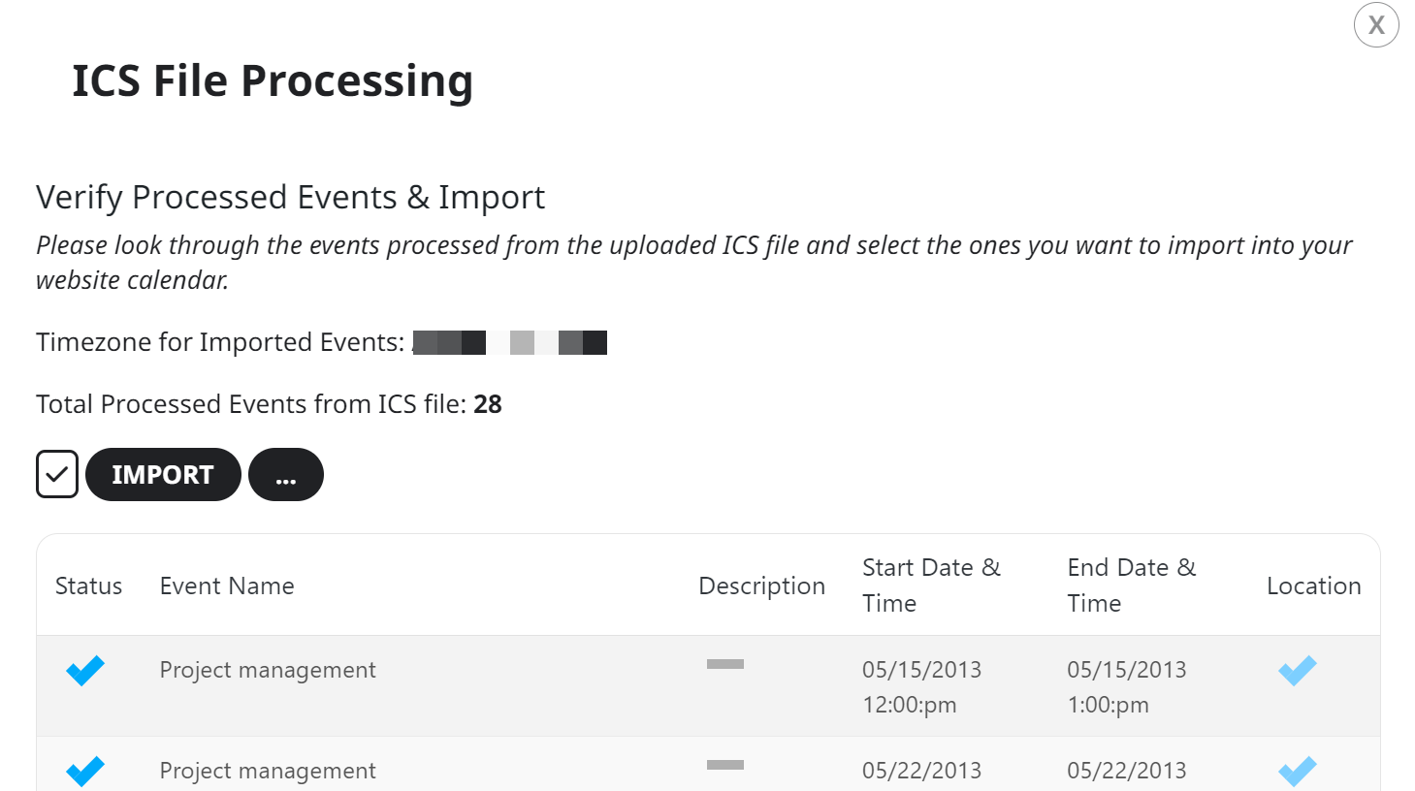Open the timezone selector for imported events
Viewport: 1415px width, 791px height.
pos(511,341)
